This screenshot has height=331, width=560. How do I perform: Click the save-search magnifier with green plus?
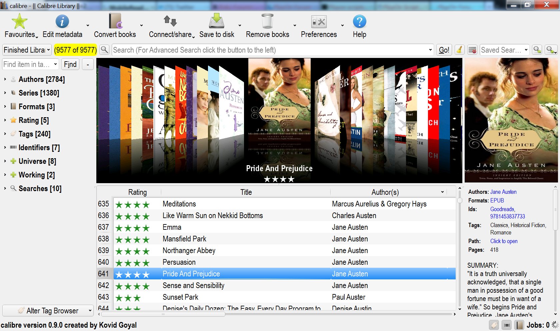pos(551,50)
